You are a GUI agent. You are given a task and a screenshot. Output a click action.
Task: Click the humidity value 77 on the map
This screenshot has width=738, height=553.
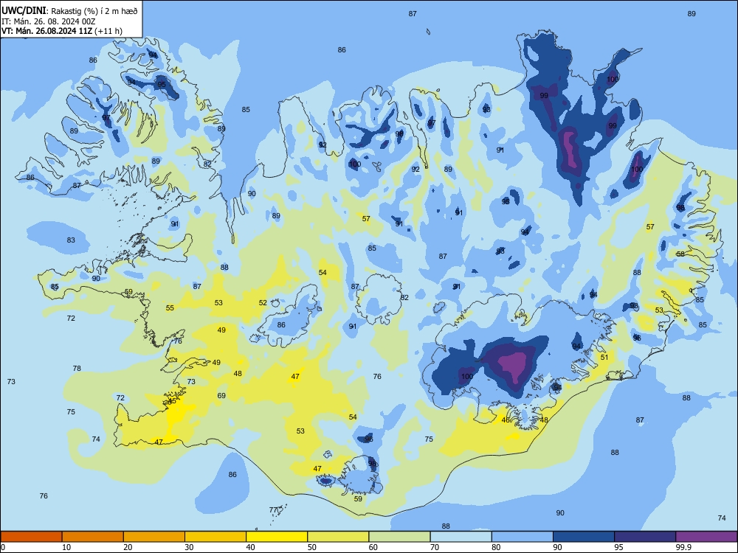coord(274,509)
